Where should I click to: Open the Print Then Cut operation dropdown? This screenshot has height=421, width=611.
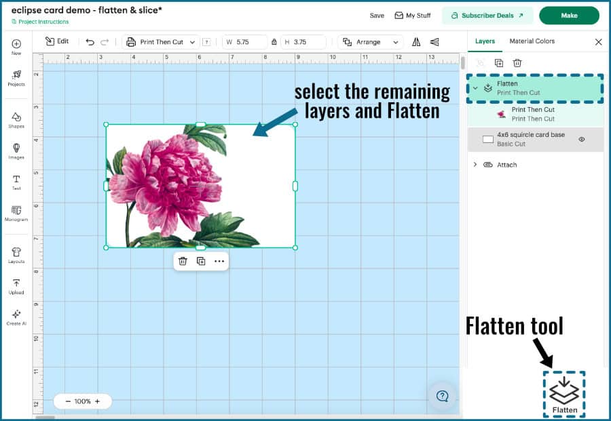[161, 42]
